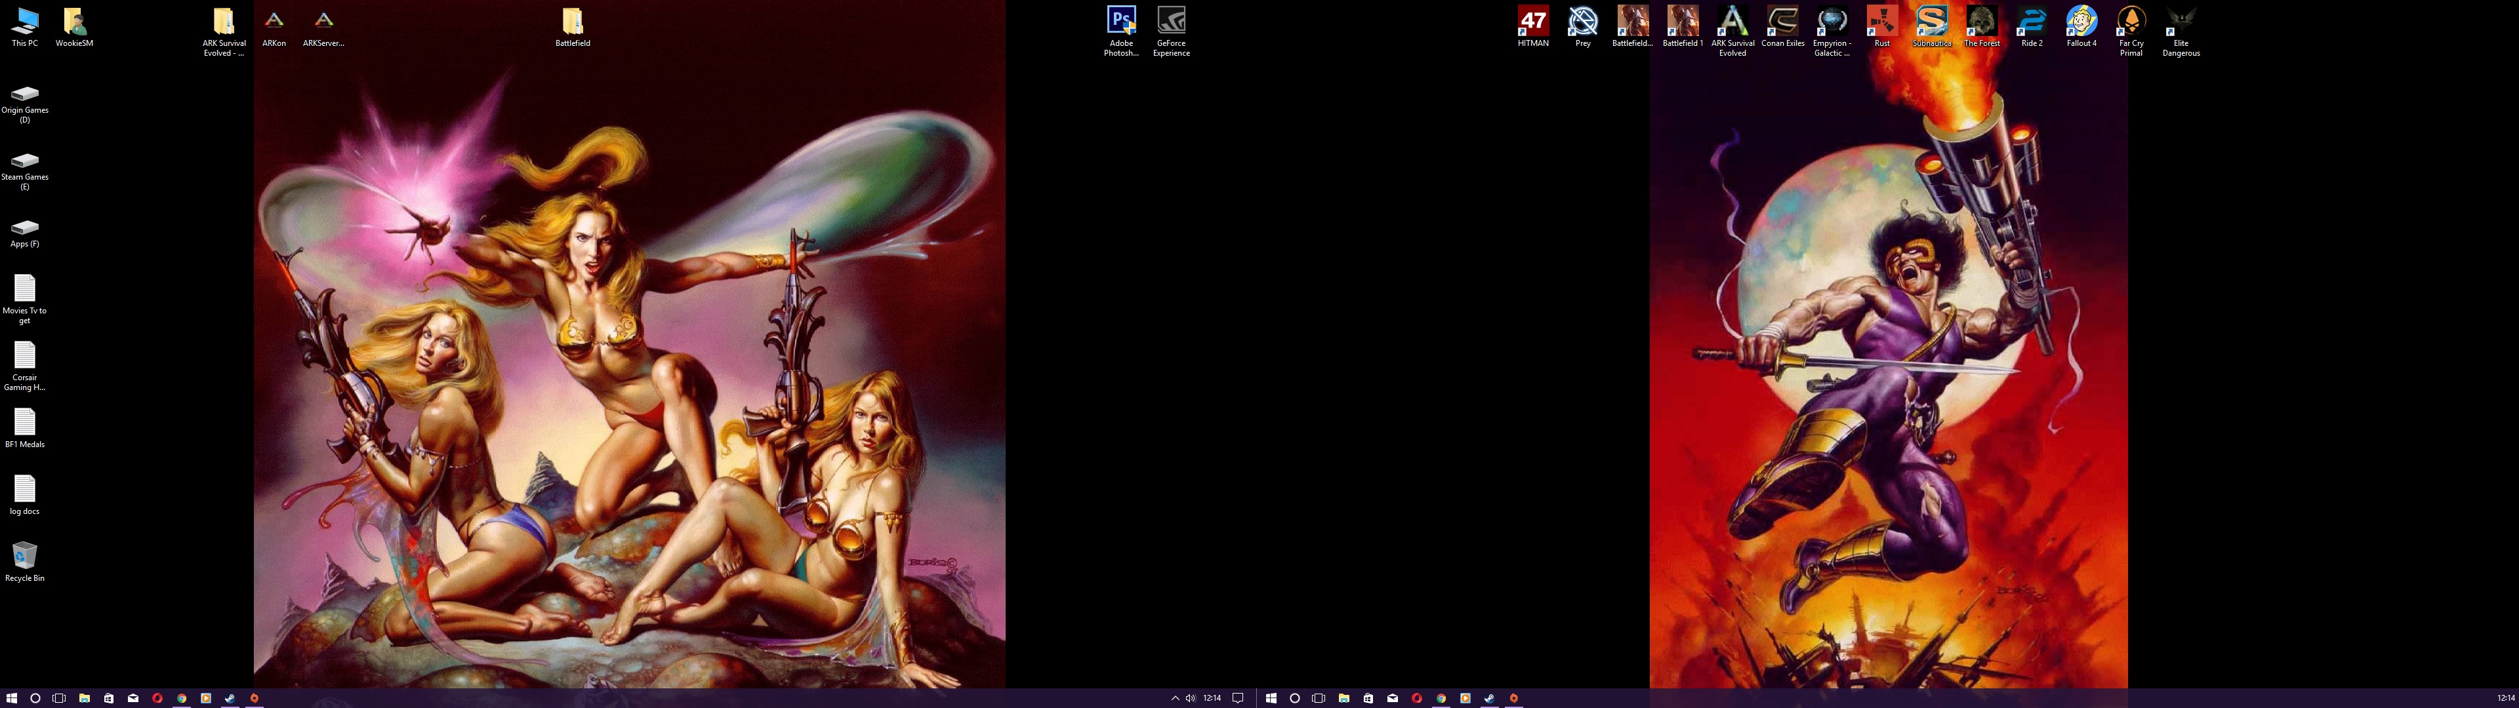Open the clock beside the volume icon
Viewport: 2519px width, 708px height.
[1212, 698]
